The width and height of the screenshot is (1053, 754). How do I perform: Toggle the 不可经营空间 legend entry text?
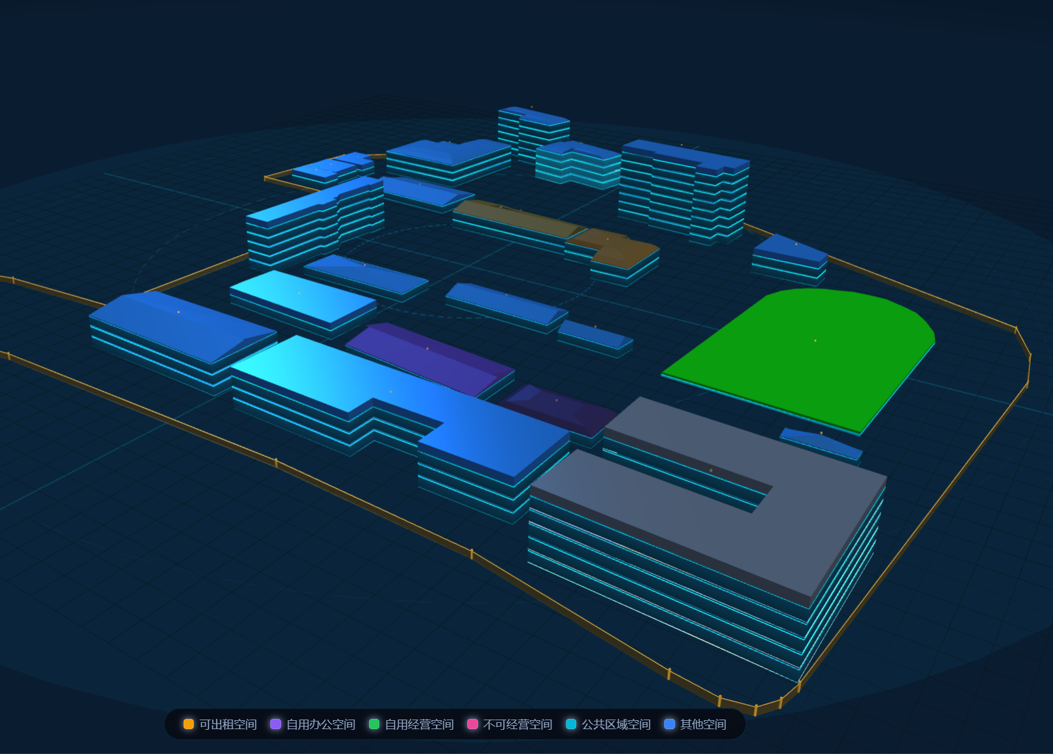[518, 724]
